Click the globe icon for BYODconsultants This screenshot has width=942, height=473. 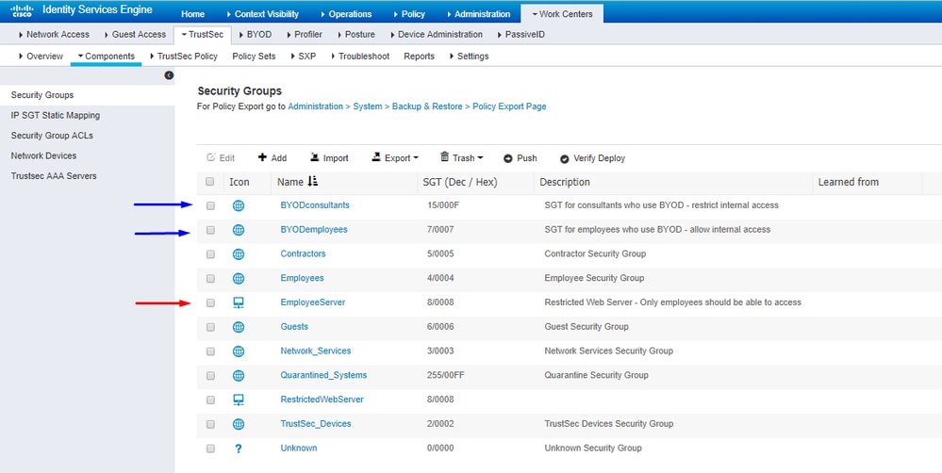pos(239,205)
